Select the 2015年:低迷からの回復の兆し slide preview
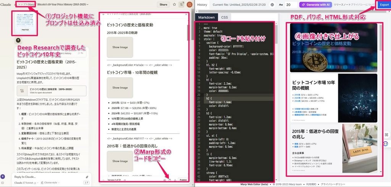The height and width of the screenshot is (187, 391). pyautogui.click(x=333, y=148)
